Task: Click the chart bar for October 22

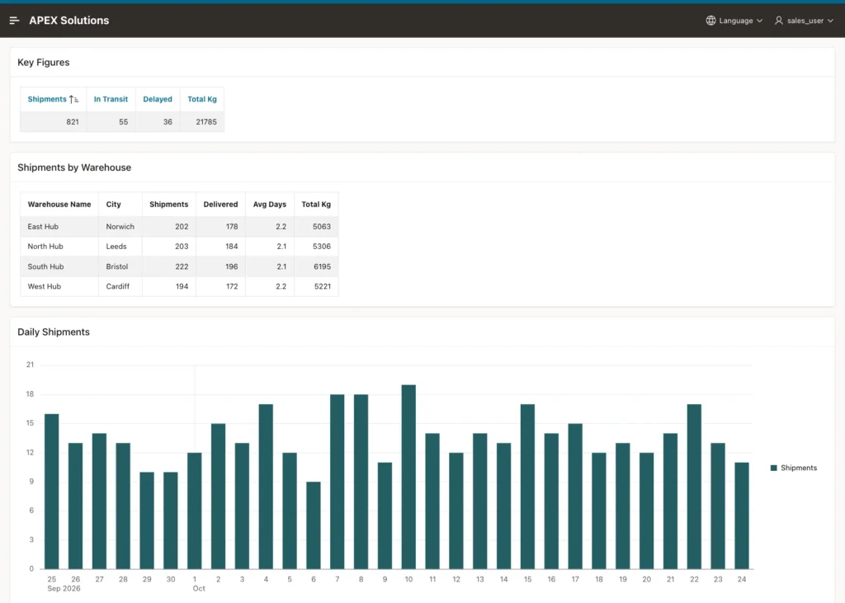Action: pyautogui.click(x=694, y=487)
